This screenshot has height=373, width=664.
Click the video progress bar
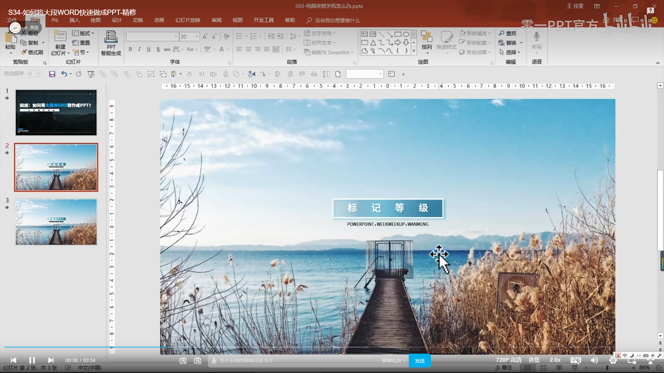(332, 347)
